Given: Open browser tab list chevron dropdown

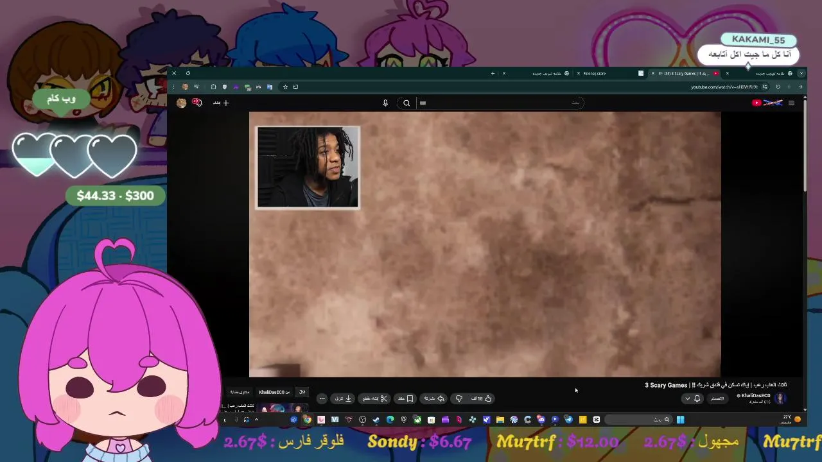Looking at the screenshot, I should [x=801, y=73].
